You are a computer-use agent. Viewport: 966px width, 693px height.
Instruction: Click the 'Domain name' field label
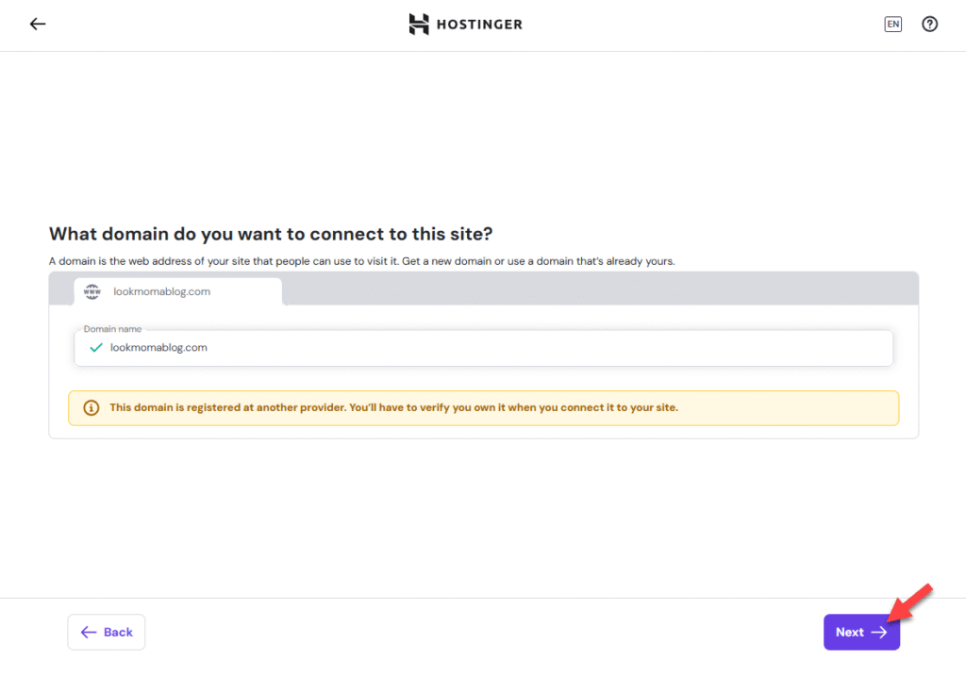112,329
